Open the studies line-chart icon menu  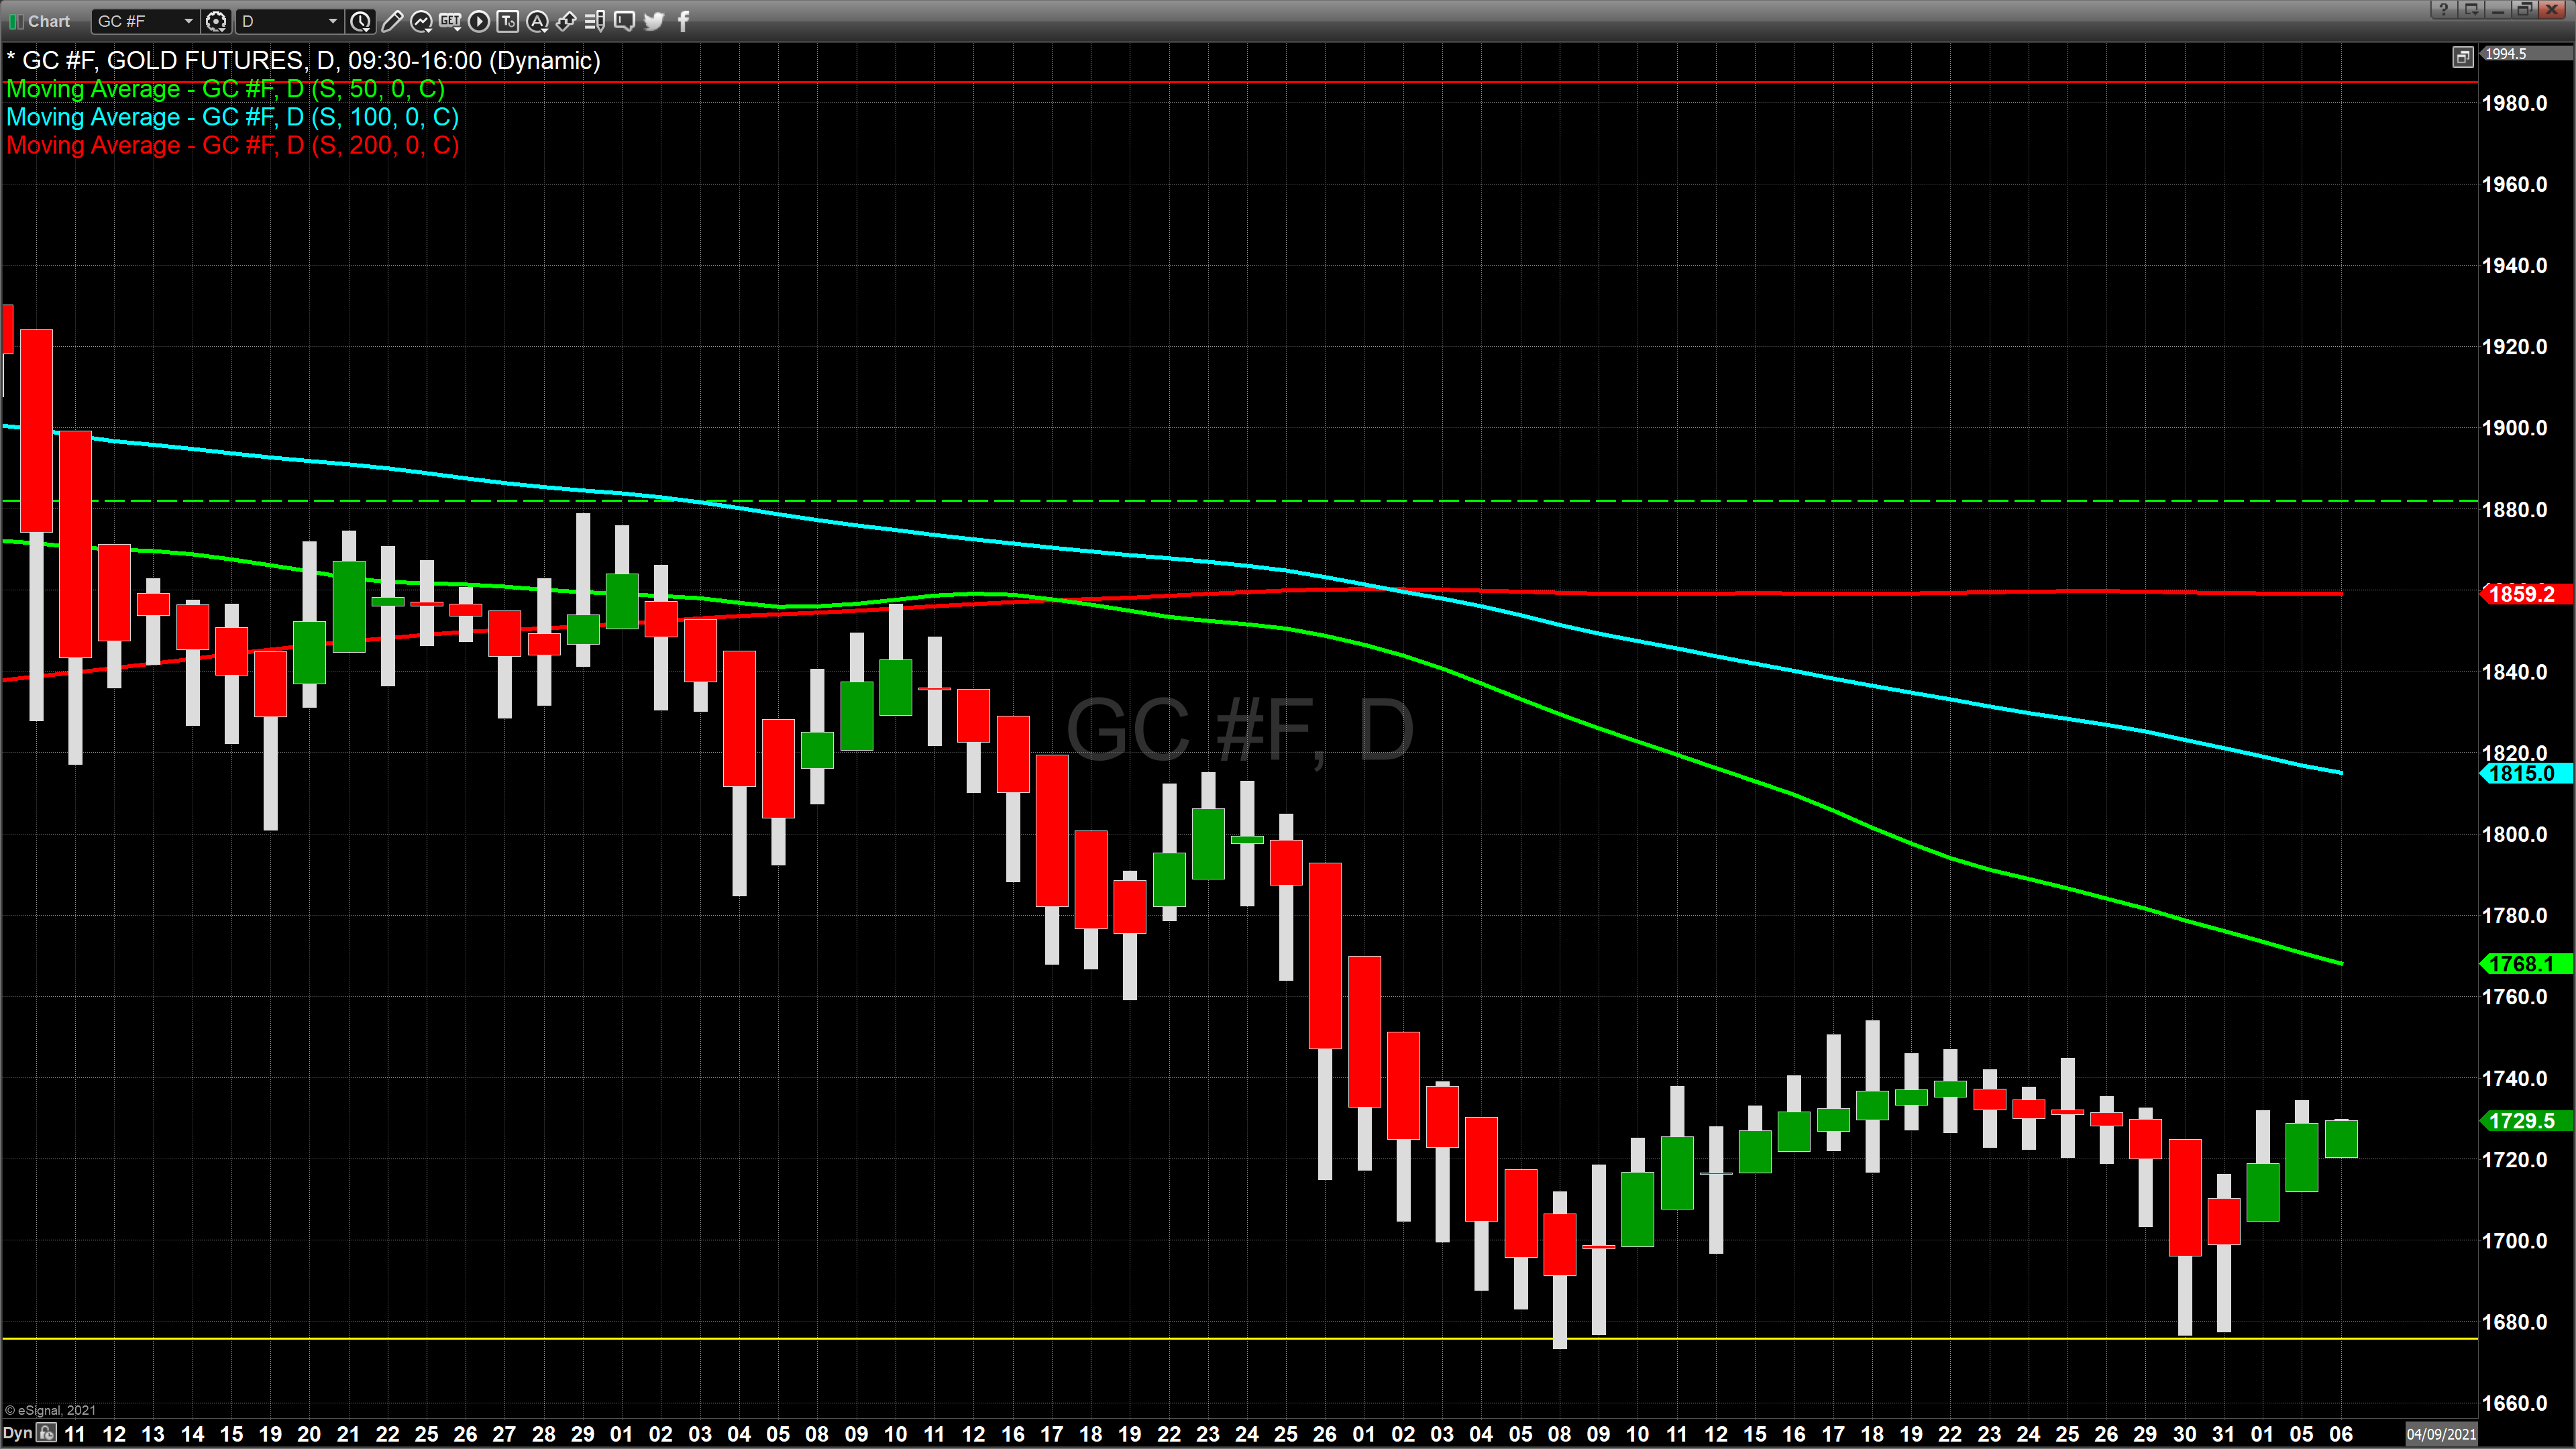tap(421, 21)
